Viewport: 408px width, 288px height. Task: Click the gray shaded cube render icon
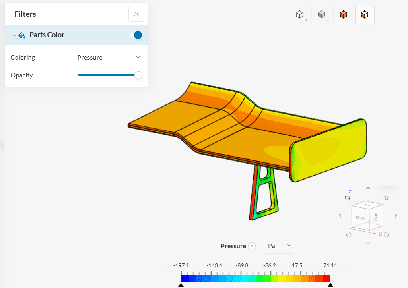point(321,15)
